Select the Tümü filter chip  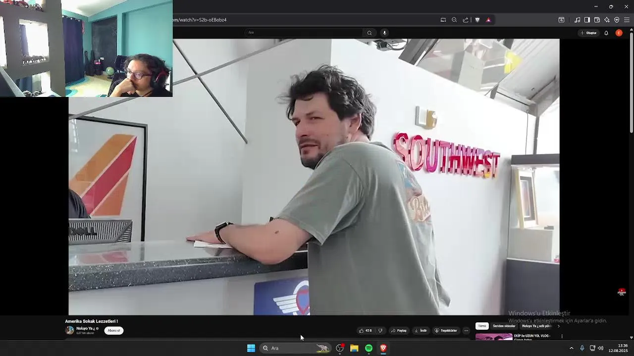(x=482, y=326)
